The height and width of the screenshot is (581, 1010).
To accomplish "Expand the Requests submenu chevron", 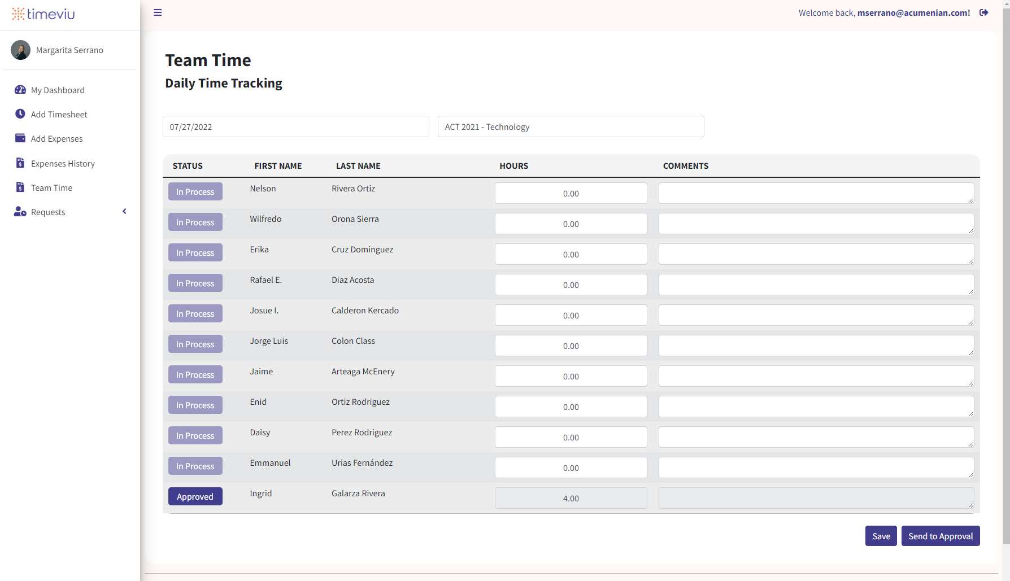I will point(124,212).
